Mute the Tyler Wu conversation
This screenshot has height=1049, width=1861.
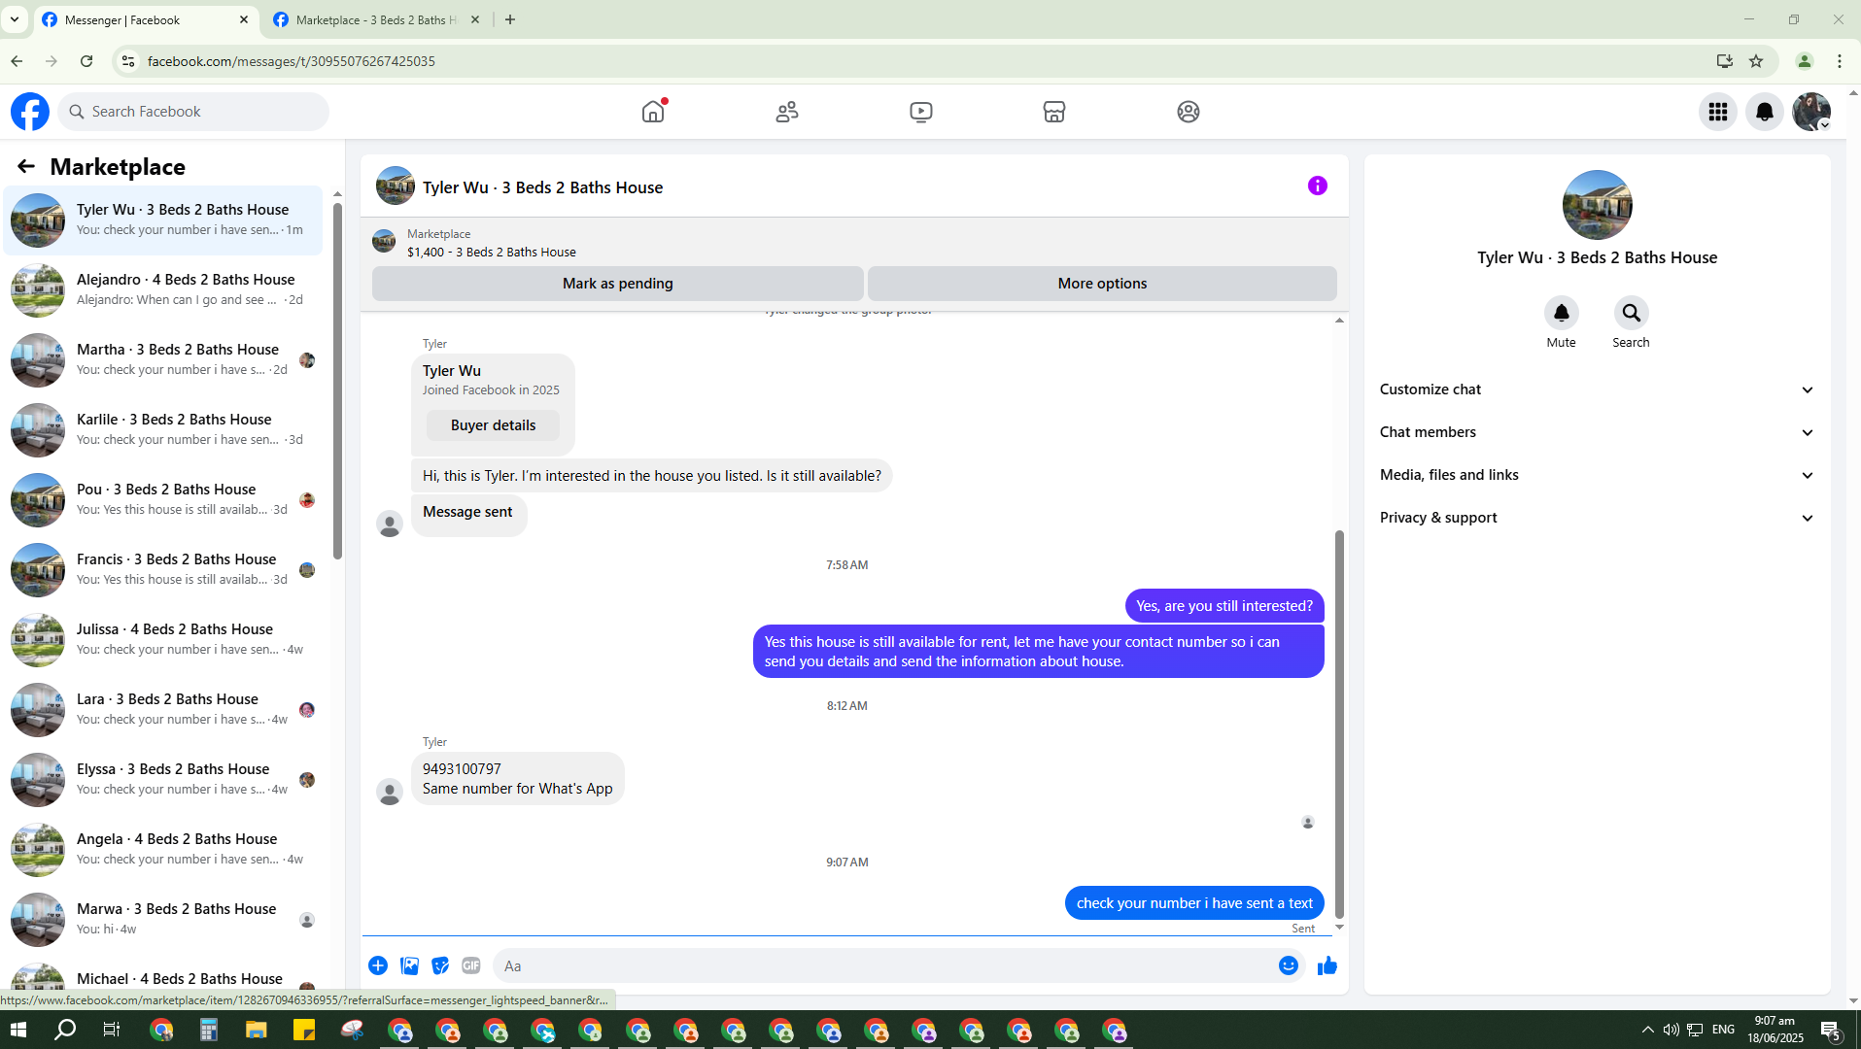point(1562,313)
